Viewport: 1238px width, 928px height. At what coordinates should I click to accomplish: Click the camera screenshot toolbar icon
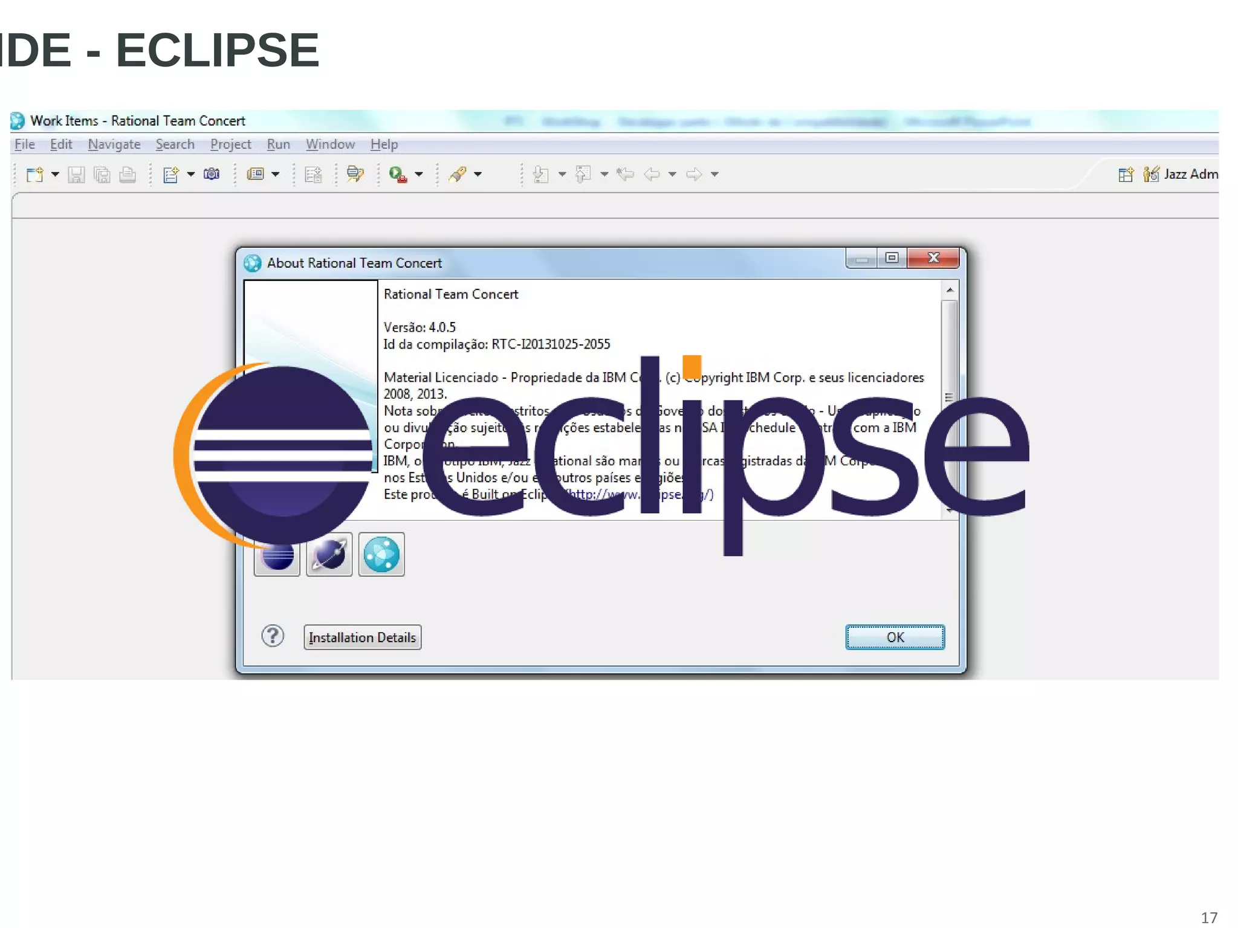coord(212,175)
